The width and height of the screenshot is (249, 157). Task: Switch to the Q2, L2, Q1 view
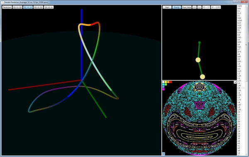38,7
